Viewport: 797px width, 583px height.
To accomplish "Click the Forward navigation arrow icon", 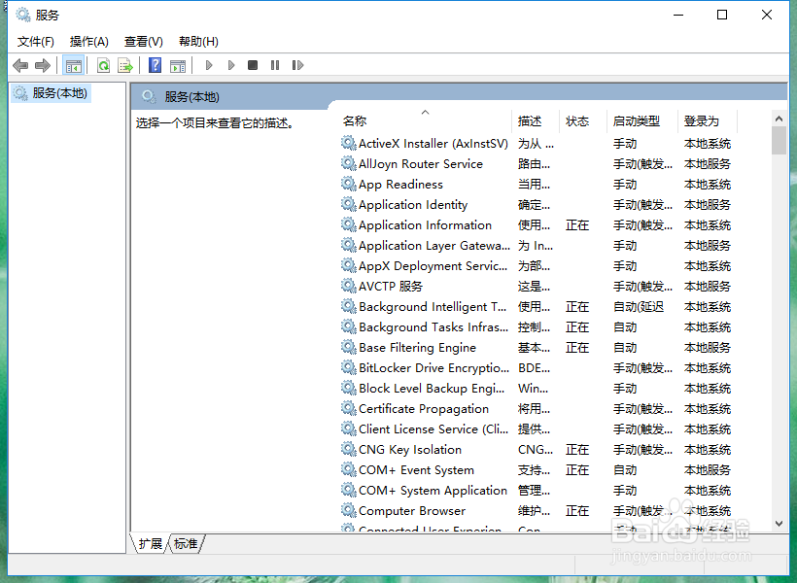I will pyautogui.click(x=41, y=65).
